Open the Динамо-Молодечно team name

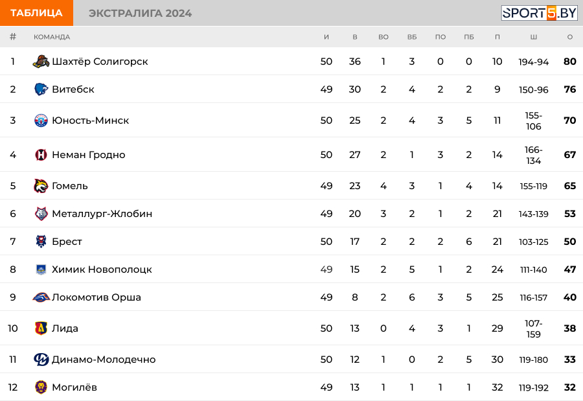(x=104, y=360)
